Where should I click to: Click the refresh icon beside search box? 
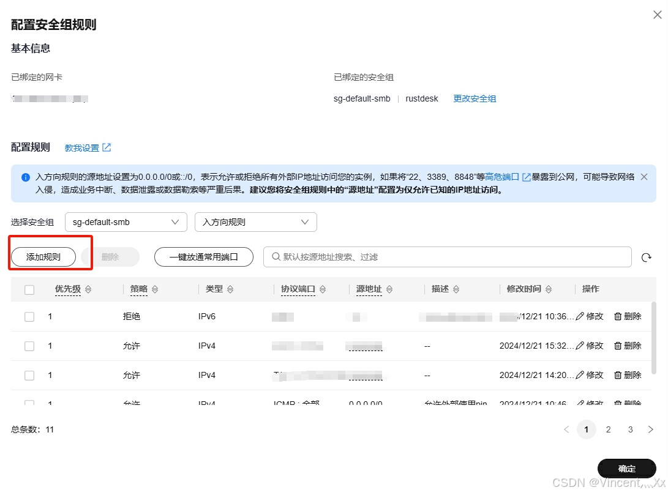tap(646, 258)
